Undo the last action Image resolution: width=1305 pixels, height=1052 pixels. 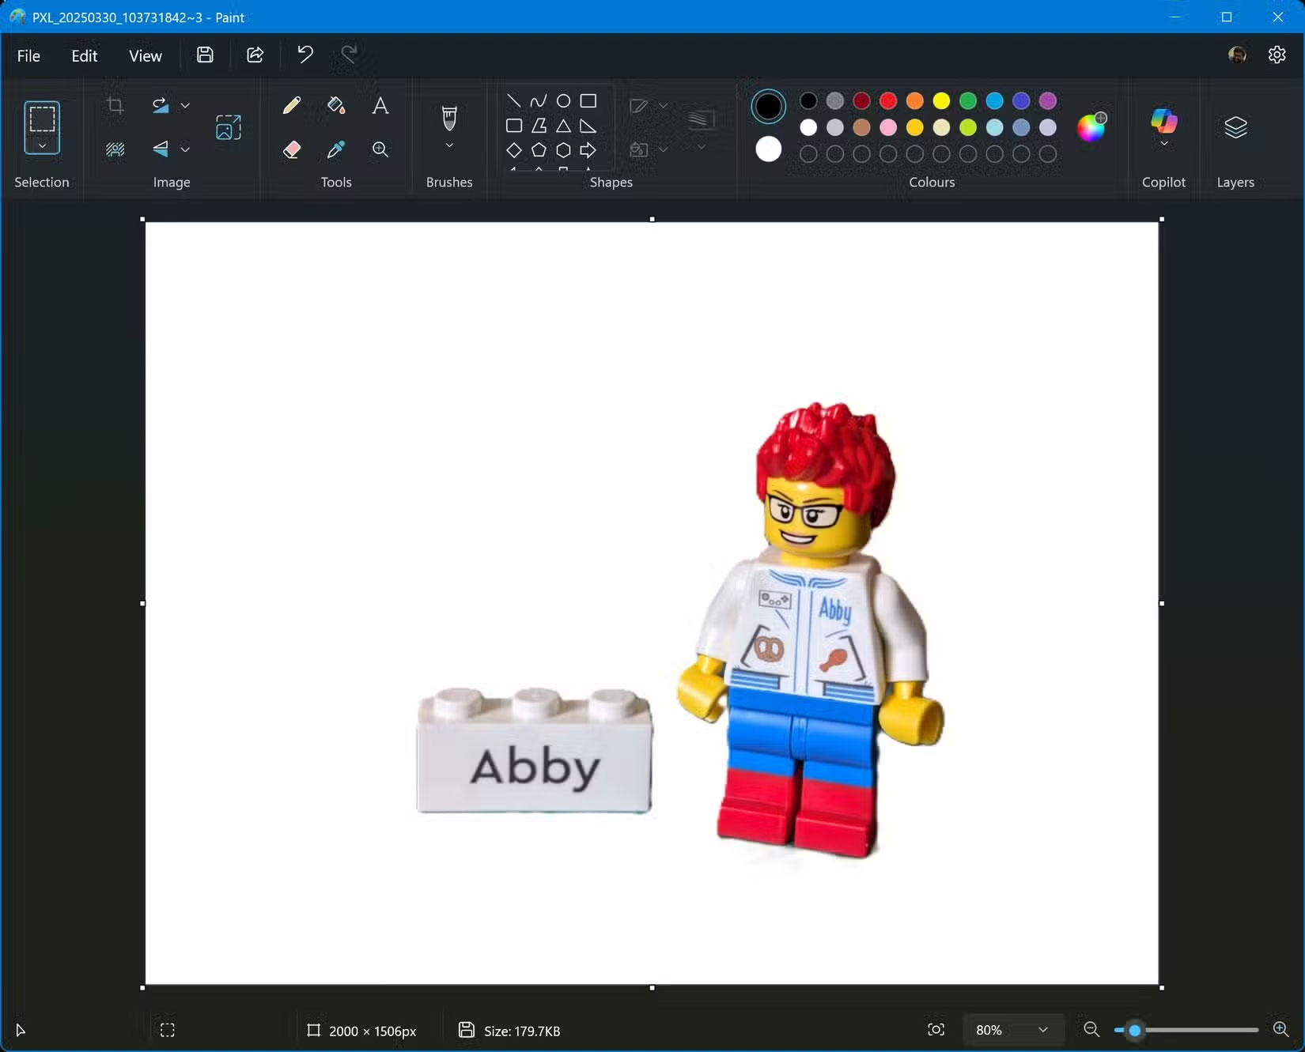(x=305, y=54)
